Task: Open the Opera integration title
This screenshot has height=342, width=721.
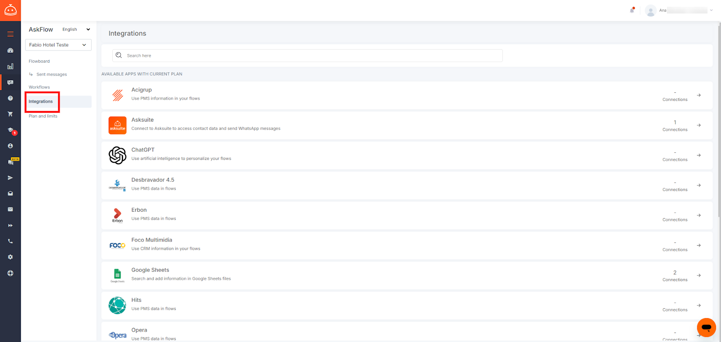Action: click(139, 330)
